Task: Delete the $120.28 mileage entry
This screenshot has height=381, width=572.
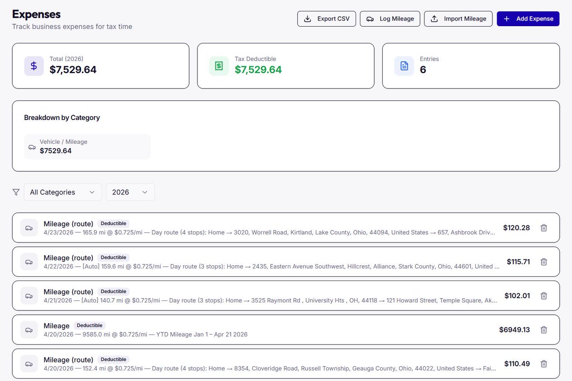Action: click(543, 228)
